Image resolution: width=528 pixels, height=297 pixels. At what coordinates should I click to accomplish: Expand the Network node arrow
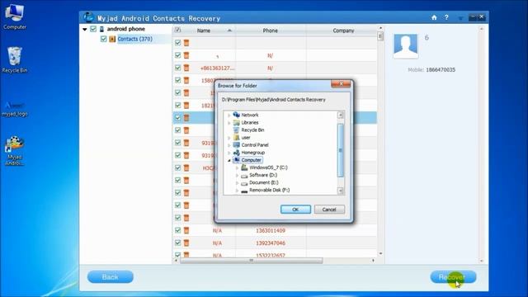(229, 115)
